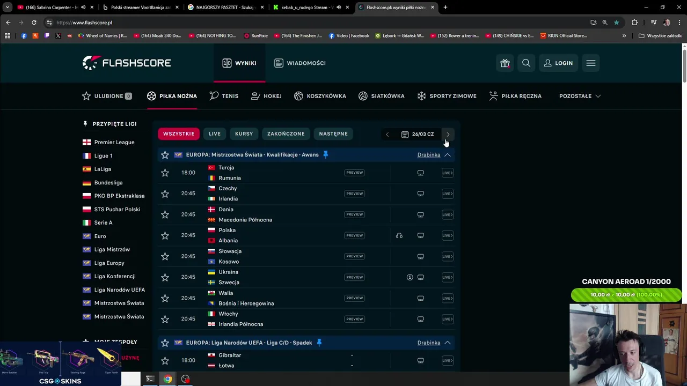Switch to the kebab_u_rudego Stream tab
This screenshot has width=687, height=386.
(310, 8)
